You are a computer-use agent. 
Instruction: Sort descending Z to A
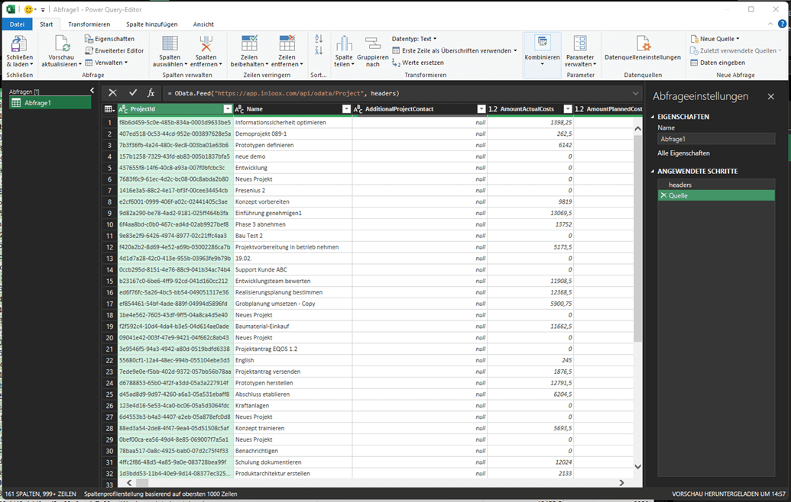click(319, 50)
